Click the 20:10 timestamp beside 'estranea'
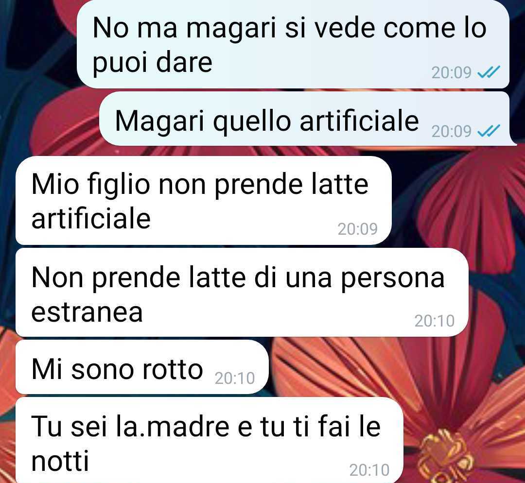 click(434, 321)
